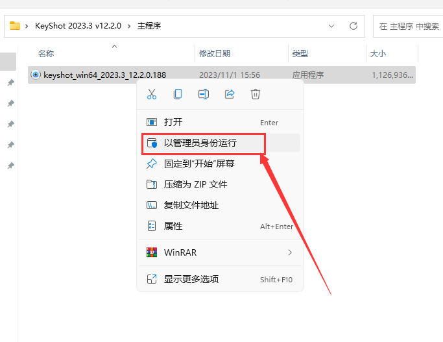Click the WinRAR books icon

click(x=152, y=252)
